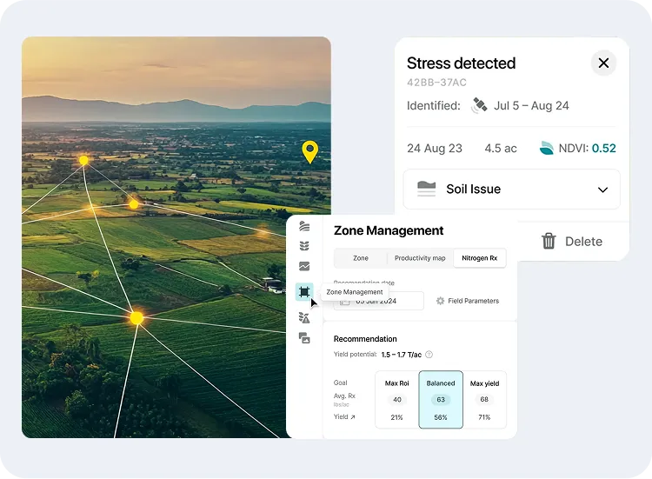Image resolution: width=652 pixels, height=479 pixels.
Task: Open the soil layers icon in the sidebar
Action: click(x=304, y=226)
